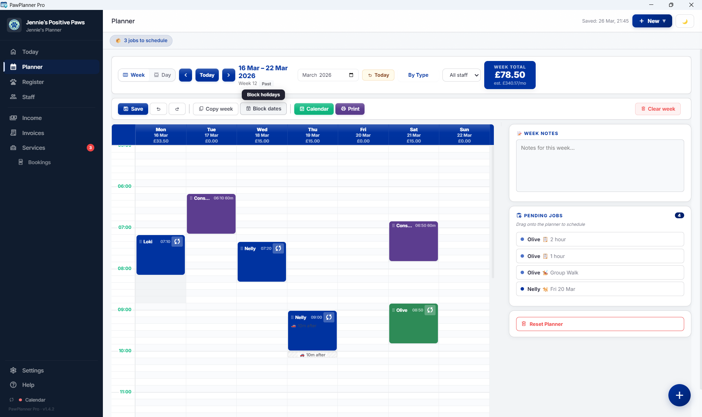This screenshot has height=417, width=702.
Task: Open the All staff dropdown
Action: tap(461, 75)
